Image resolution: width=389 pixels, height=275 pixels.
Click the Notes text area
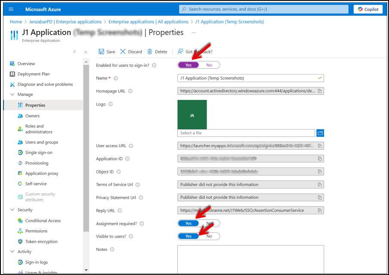pyautogui.click(x=250, y=259)
